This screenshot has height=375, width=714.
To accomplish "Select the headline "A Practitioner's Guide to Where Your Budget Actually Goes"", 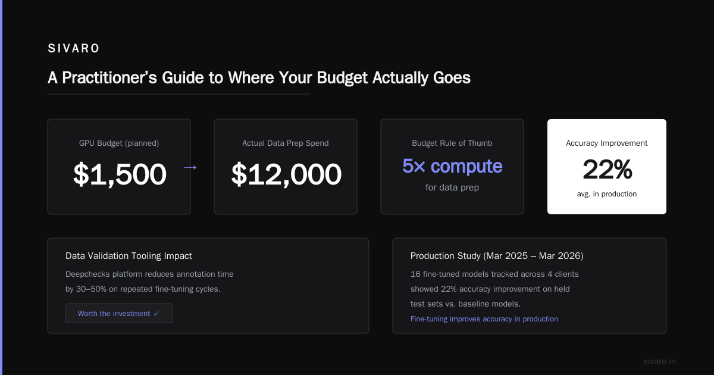I will click(x=259, y=78).
